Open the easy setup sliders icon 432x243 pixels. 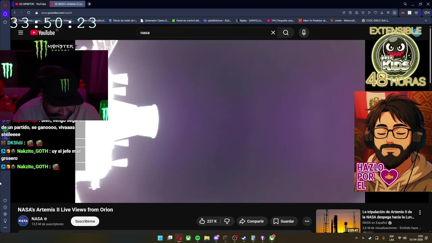pyautogui.click(x=388, y=13)
